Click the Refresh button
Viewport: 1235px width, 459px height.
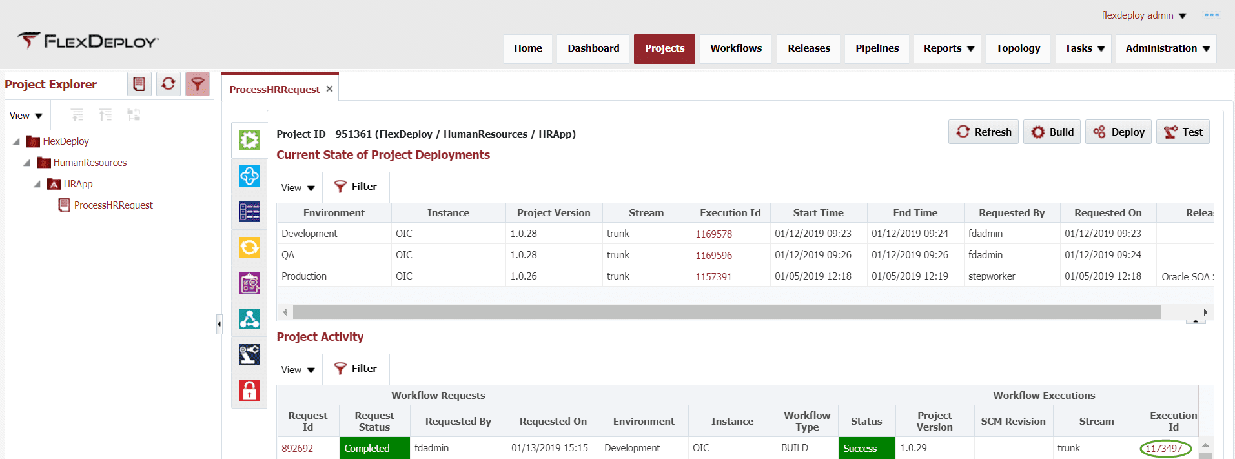[984, 132]
